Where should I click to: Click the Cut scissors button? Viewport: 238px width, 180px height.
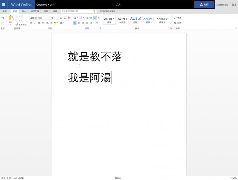click(19, 16)
